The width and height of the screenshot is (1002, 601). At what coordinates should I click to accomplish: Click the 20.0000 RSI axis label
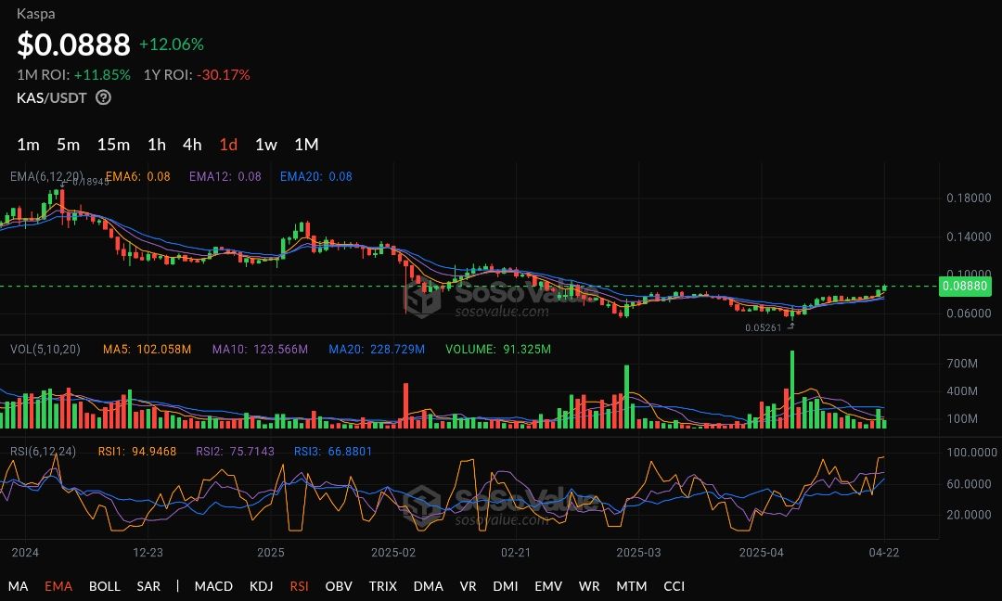[x=969, y=515]
